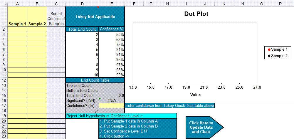The width and height of the screenshot is (294, 139).
Task: Select the #N/A Significant result cell
Action: click(x=112, y=100)
